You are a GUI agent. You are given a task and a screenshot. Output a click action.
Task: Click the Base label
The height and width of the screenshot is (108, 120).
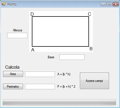tap(51, 57)
